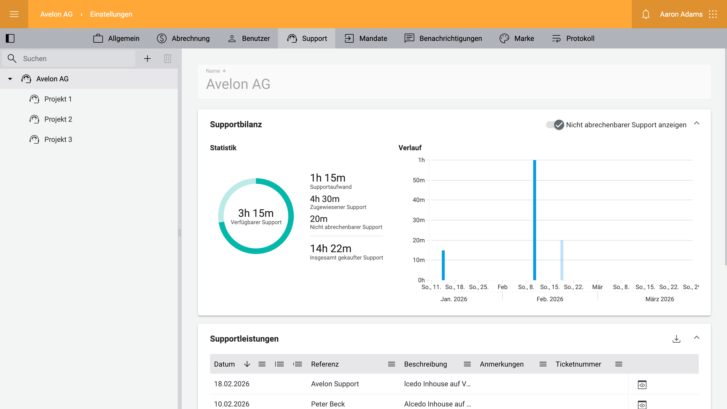Toggle Nicht abrechenbarer Support anzeigen switch
The image size is (727, 409).
pos(555,125)
